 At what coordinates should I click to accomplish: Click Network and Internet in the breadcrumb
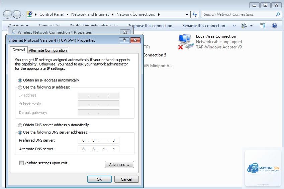pyautogui.click(x=90, y=14)
